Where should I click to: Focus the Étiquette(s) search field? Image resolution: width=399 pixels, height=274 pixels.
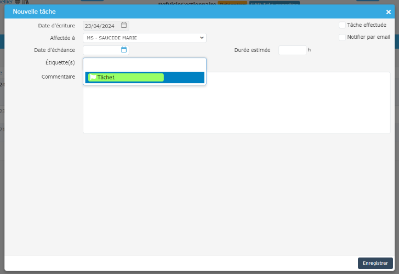[145, 64]
